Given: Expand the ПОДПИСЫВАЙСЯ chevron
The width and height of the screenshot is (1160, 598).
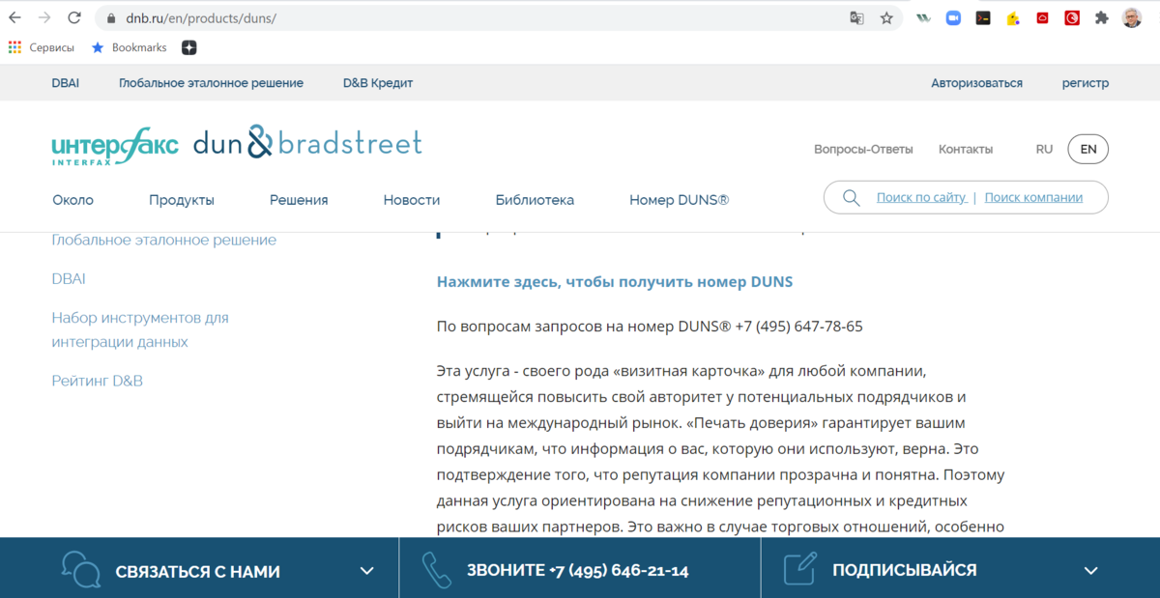Looking at the screenshot, I should pyautogui.click(x=1091, y=571).
